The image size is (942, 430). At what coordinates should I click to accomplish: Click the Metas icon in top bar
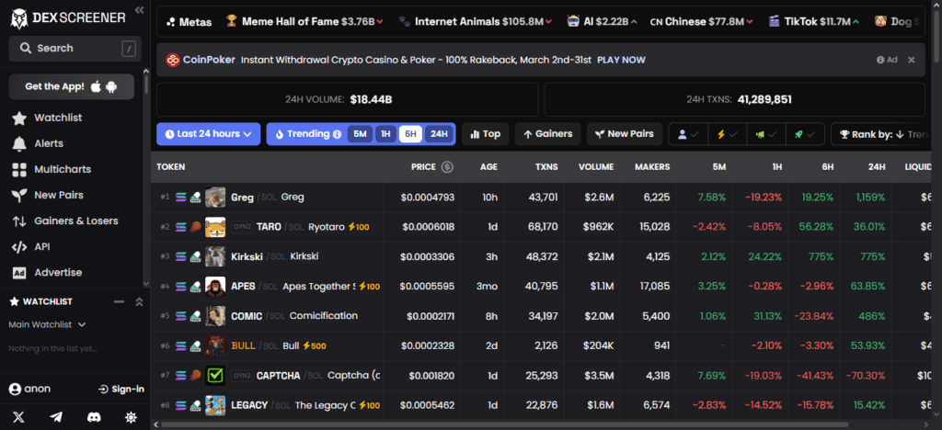[x=170, y=22]
